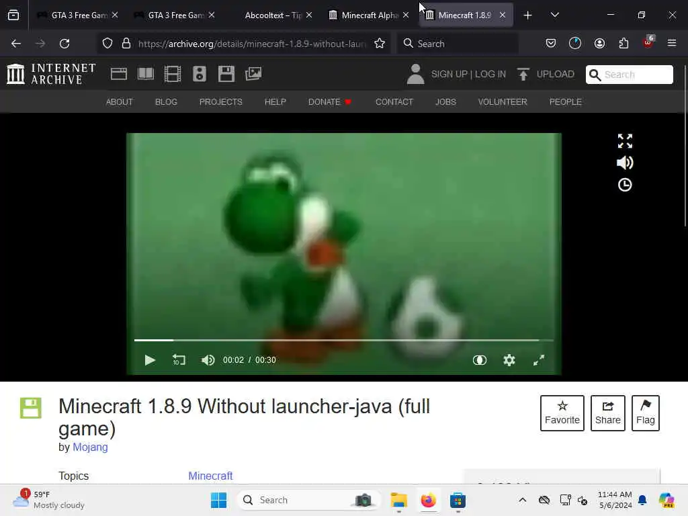Enter fullscreen from the player controls
The image size is (688, 516).
click(539, 360)
